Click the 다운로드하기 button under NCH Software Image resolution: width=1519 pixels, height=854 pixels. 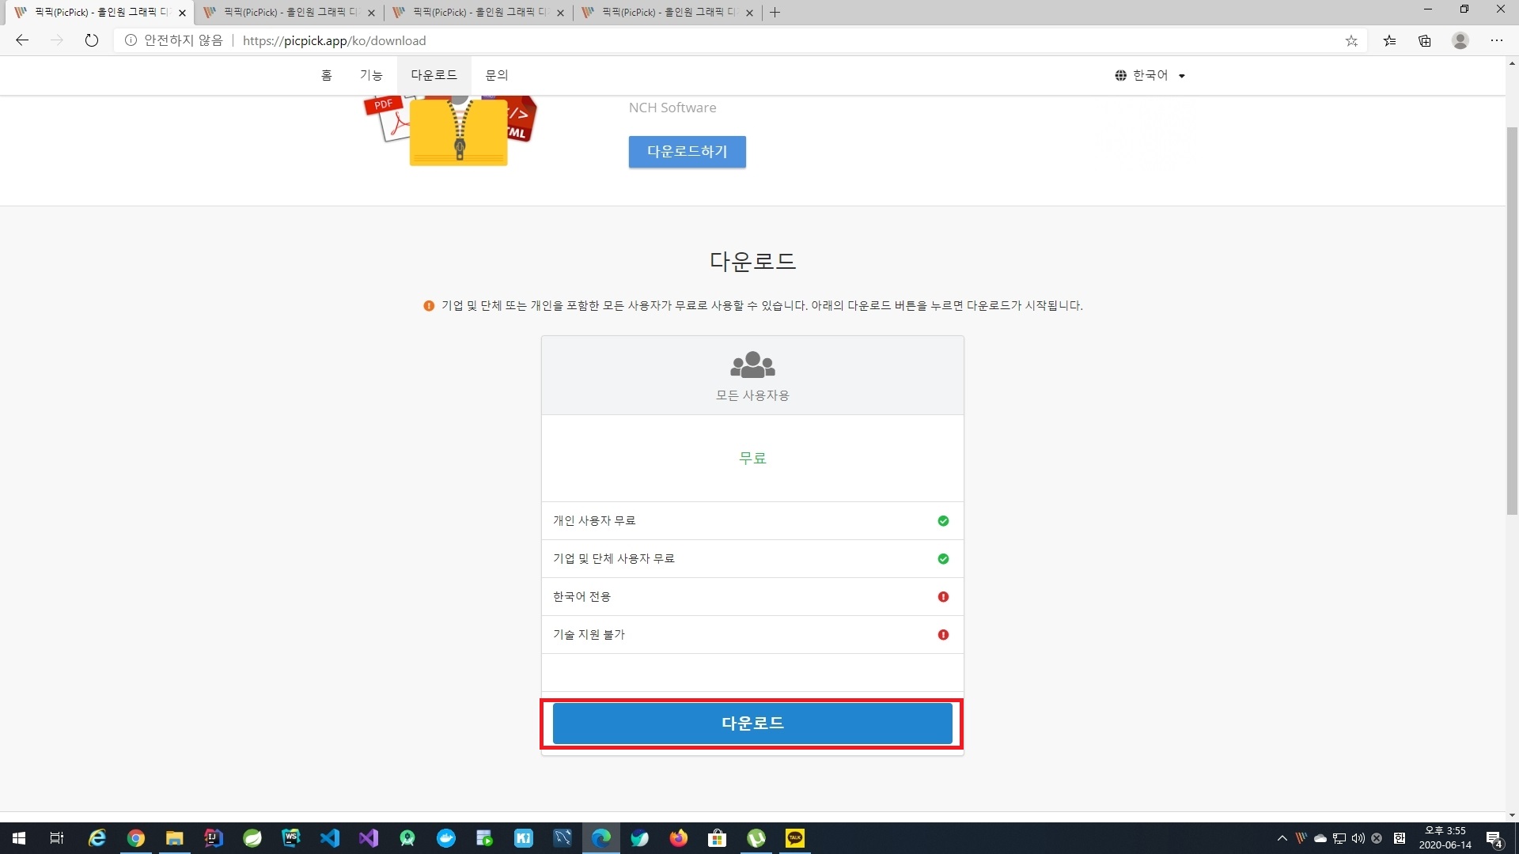point(687,152)
